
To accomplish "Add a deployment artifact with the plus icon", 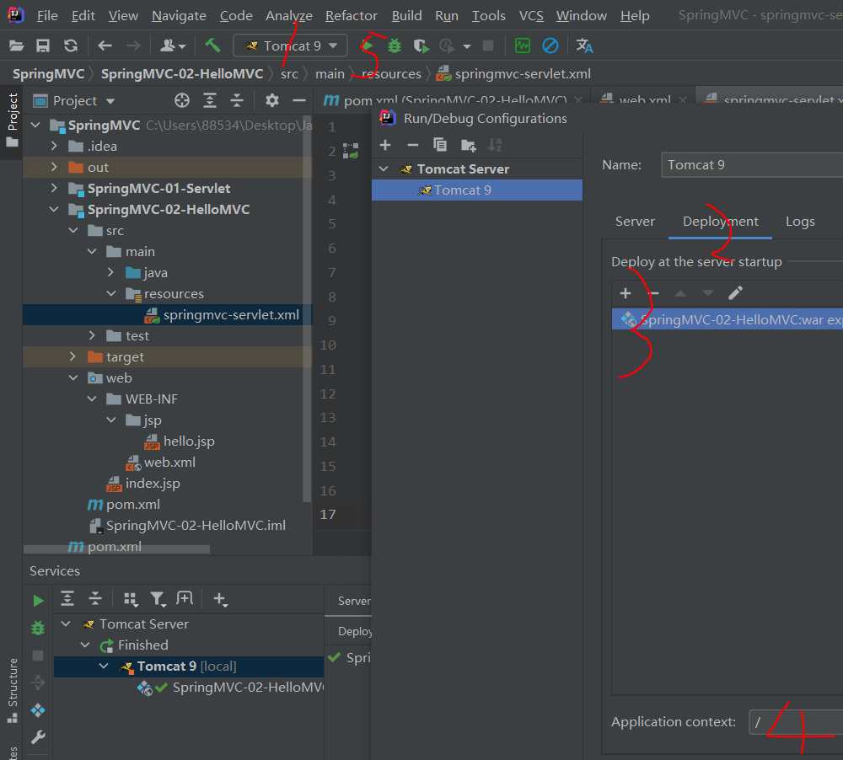I will [626, 293].
